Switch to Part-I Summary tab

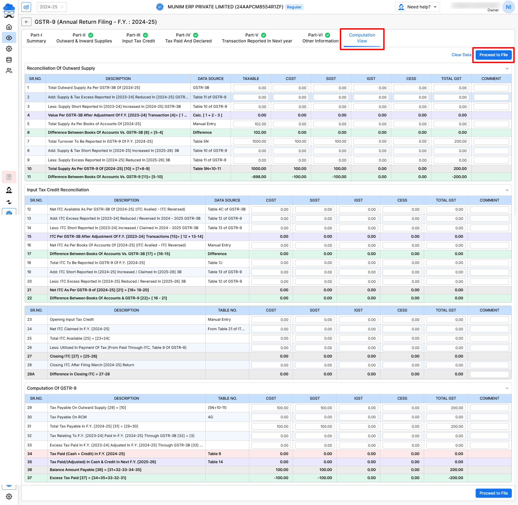[x=36, y=38]
